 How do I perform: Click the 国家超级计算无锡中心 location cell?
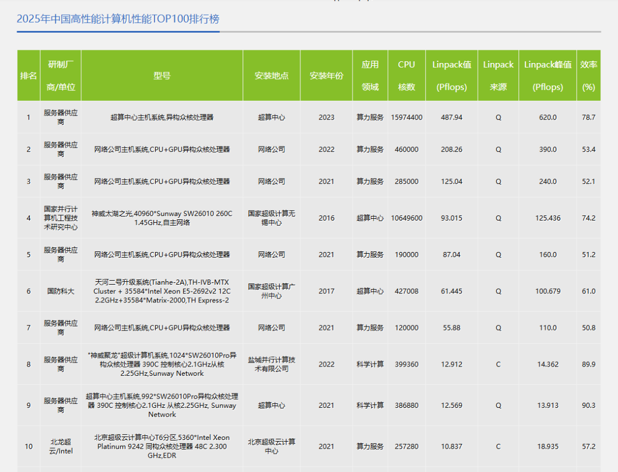point(271,218)
